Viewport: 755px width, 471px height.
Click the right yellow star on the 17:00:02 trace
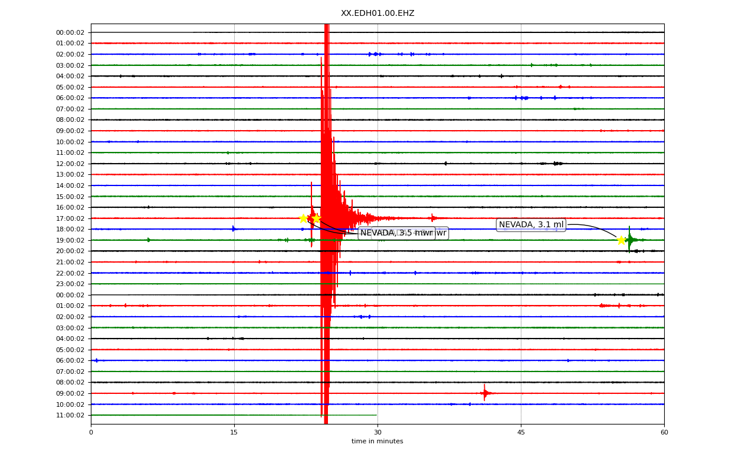[316, 218]
